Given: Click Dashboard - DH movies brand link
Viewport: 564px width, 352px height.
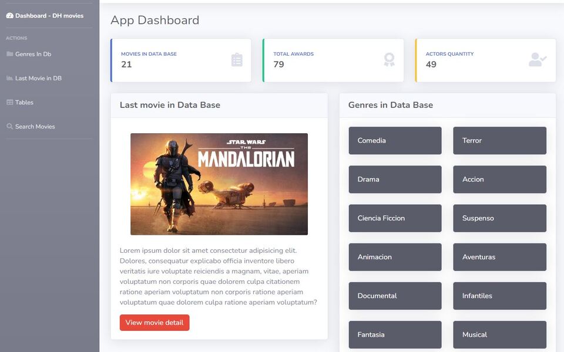Looking at the screenshot, I should [49, 16].
